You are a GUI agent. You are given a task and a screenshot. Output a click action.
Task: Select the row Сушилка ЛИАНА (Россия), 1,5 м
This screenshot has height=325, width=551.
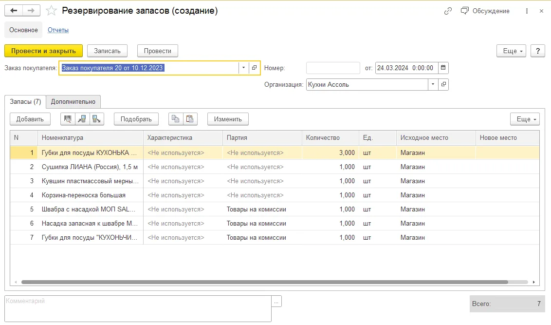click(x=275, y=167)
